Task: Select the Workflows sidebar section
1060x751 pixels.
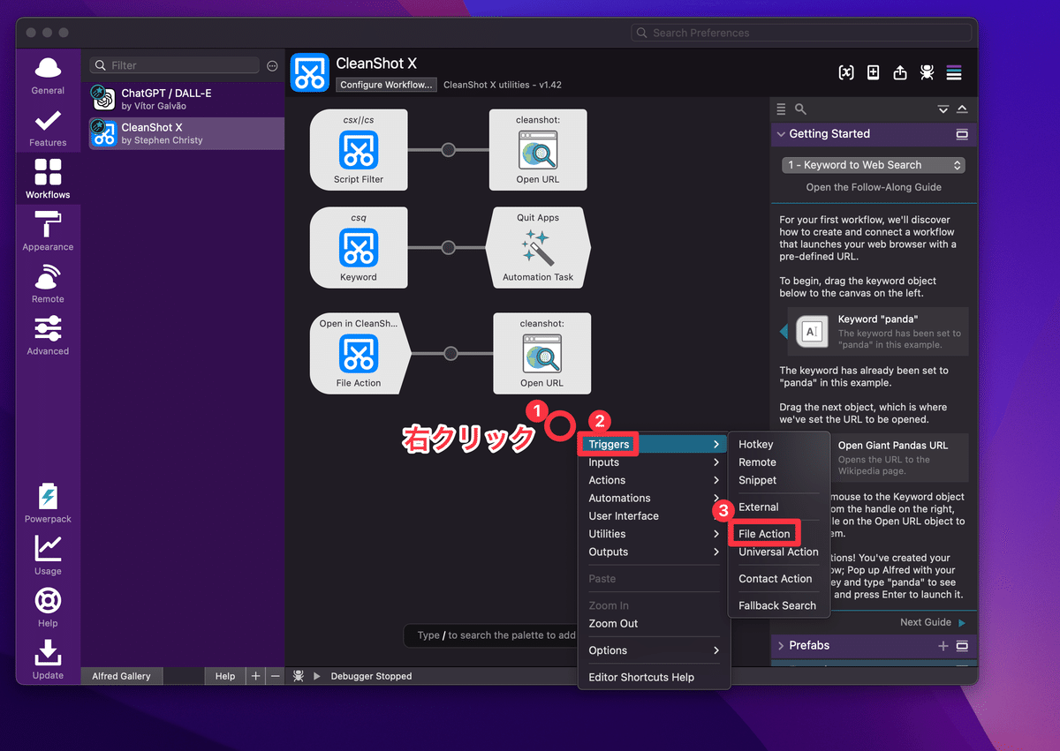Action: (48, 178)
